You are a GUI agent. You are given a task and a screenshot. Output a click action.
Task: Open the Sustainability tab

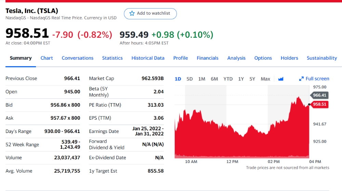(x=322, y=58)
